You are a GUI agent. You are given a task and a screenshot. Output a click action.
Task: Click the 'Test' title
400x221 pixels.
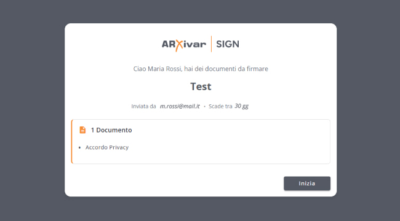201,87
